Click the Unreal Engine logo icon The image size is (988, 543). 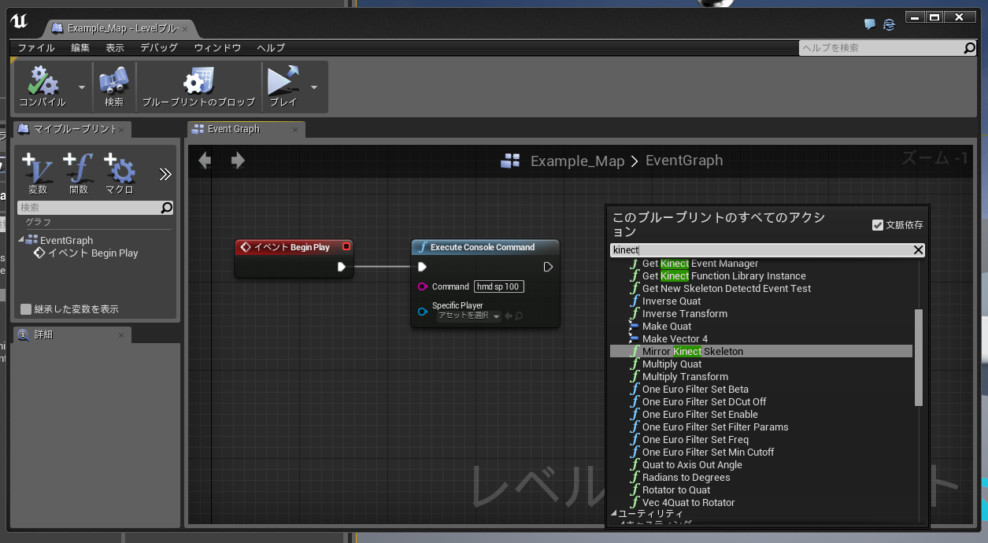coord(19,21)
